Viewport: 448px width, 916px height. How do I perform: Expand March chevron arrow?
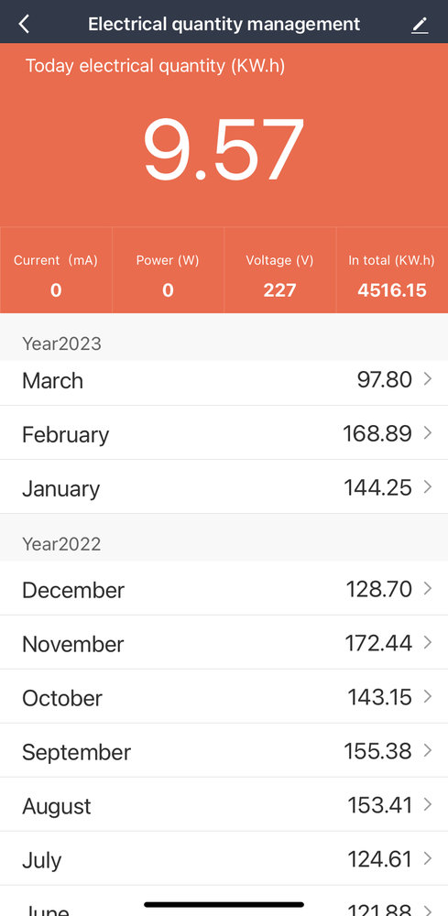428,379
